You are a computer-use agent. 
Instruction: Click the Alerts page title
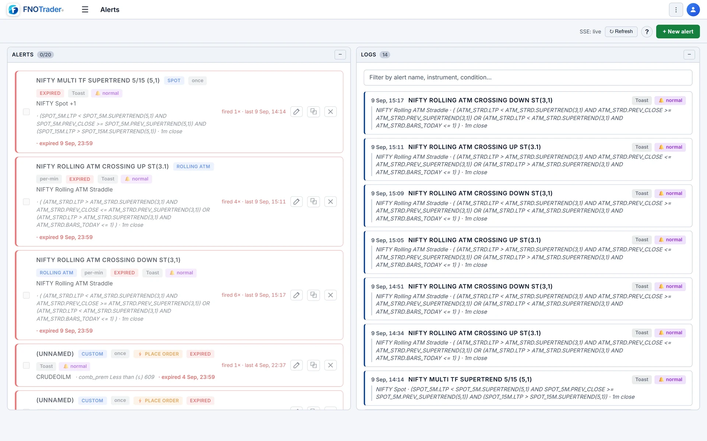pos(110,10)
